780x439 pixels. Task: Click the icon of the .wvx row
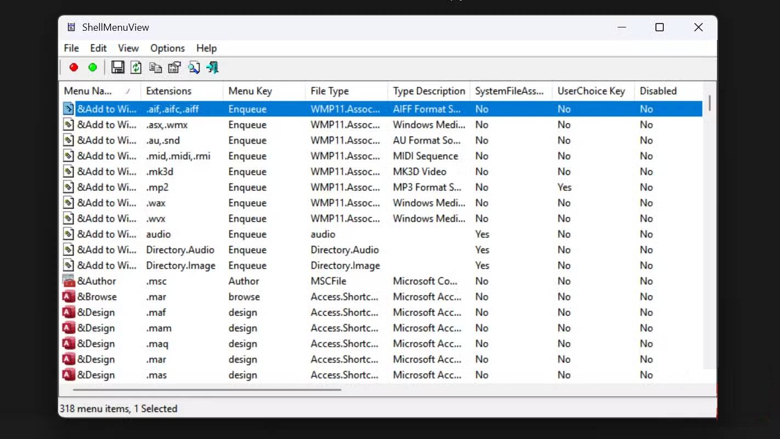(69, 218)
